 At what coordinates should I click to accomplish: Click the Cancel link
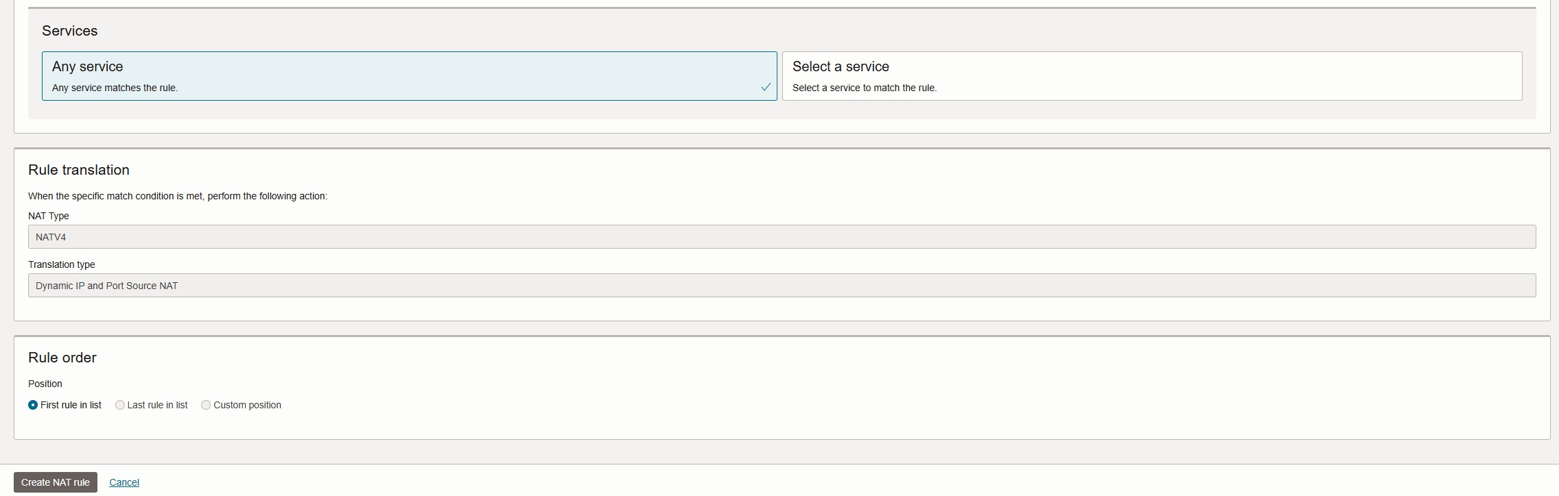pyautogui.click(x=124, y=482)
